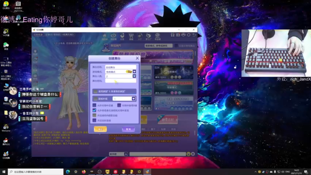This screenshot has height=175, width=311.
Task: Open the 腾讯QQ desktop icon
Action: point(6,142)
